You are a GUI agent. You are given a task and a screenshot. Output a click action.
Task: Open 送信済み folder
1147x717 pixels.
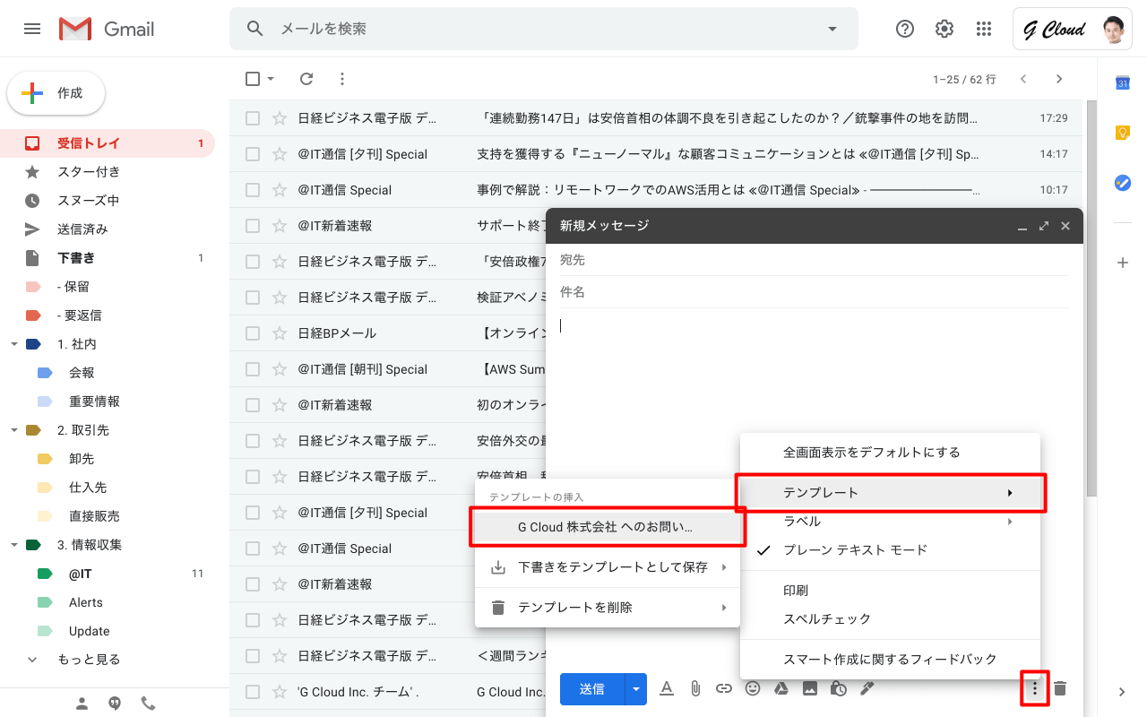click(x=108, y=229)
